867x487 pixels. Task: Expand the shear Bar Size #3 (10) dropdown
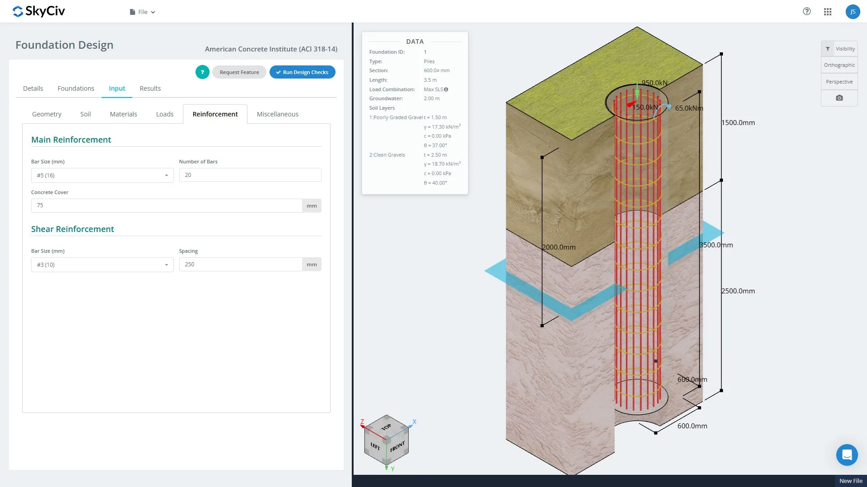[102, 264]
